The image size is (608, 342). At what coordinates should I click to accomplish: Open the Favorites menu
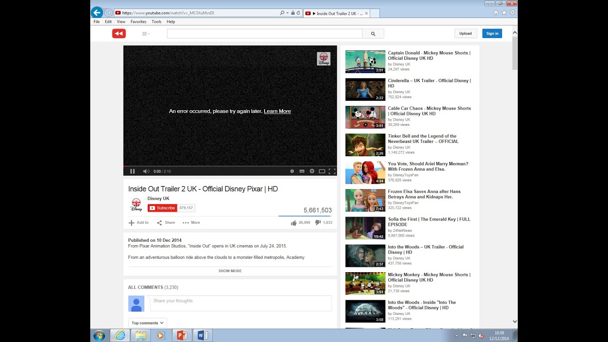[139, 22]
